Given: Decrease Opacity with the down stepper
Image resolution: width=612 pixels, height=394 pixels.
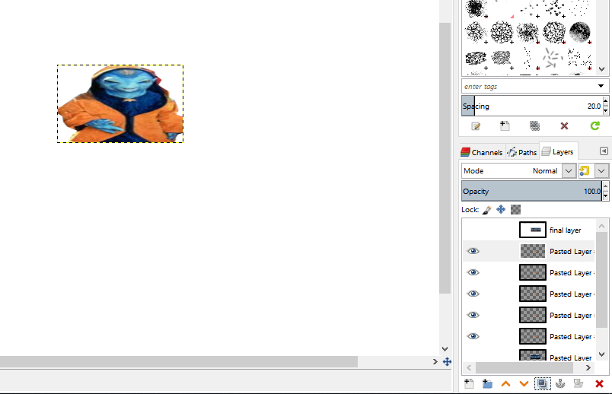Looking at the screenshot, I should [x=605, y=196].
